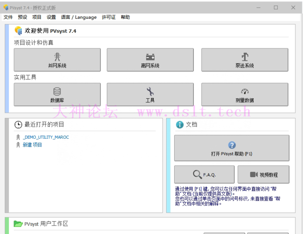
Task: Click the 打开 PVsyst 帮助 (F1) label
Action: click(232, 154)
